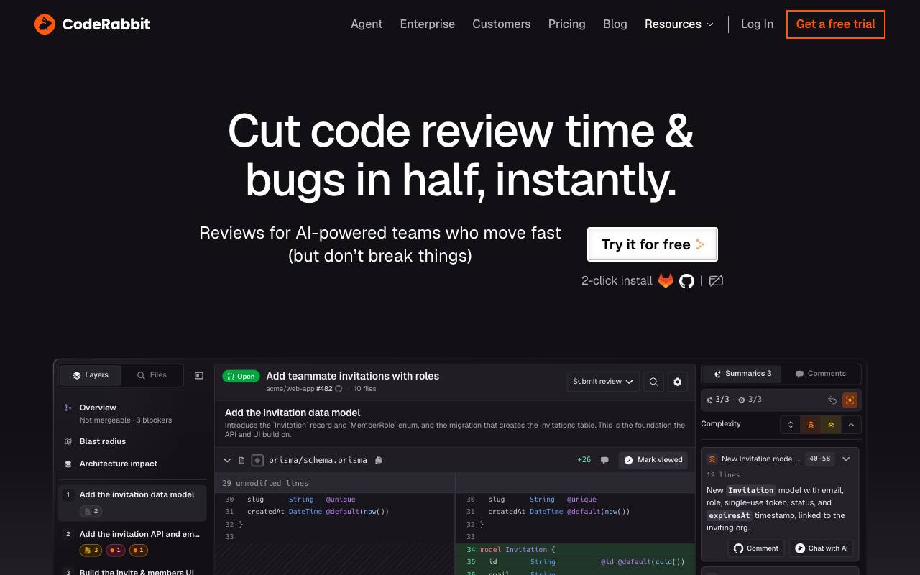920x575 pixels.
Task: Click Get a free trial button
Action: (836, 24)
